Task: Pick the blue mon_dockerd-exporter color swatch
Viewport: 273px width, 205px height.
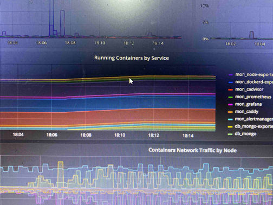Action: point(231,82)
